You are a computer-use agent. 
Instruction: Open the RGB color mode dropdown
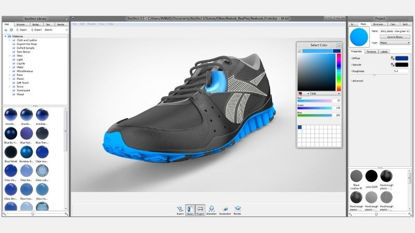click(326, 94)
